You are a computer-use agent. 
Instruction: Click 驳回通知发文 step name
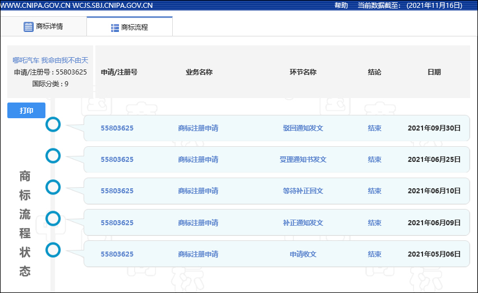(303, 128)
